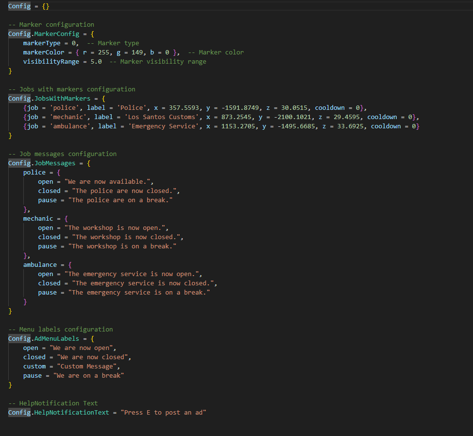The width and height of the screenshot is (473, 436).
Task: Click the "Custom Message" string value
Action: pos(88,366)
